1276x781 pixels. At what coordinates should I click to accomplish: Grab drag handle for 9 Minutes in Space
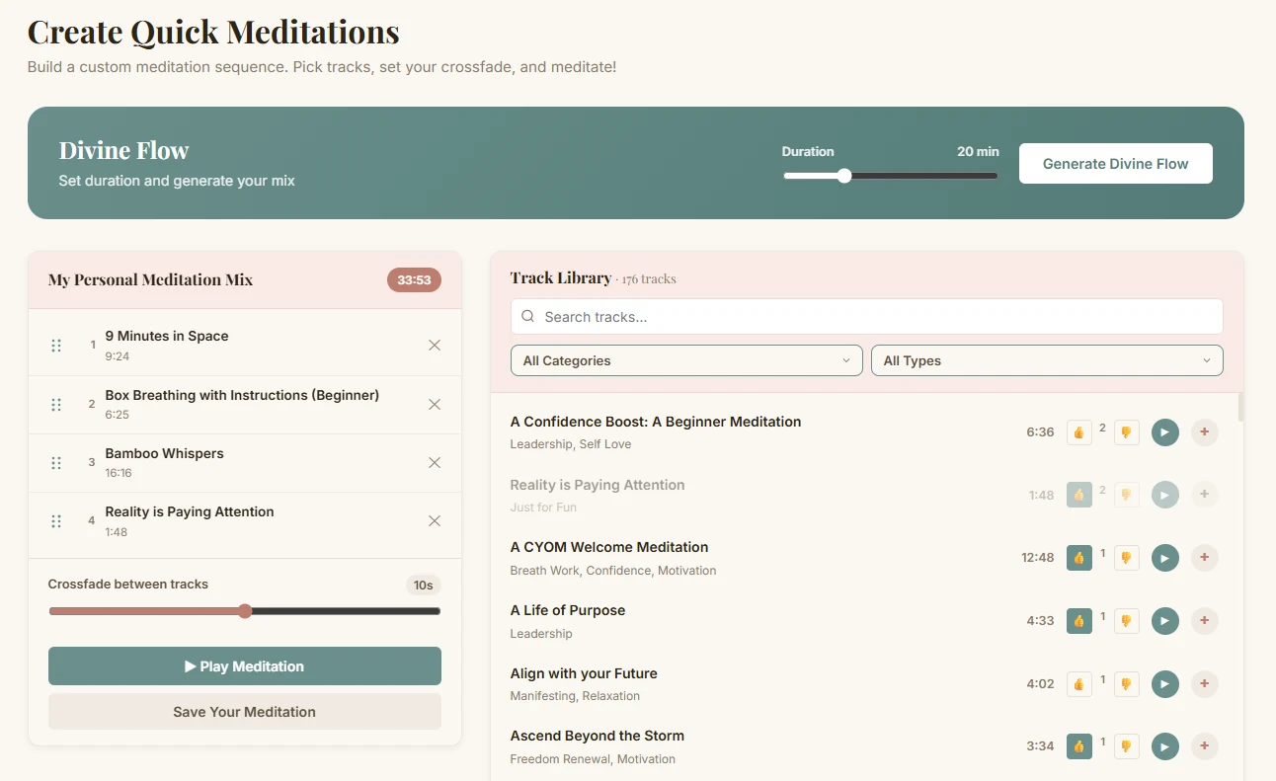pos(56,346)
